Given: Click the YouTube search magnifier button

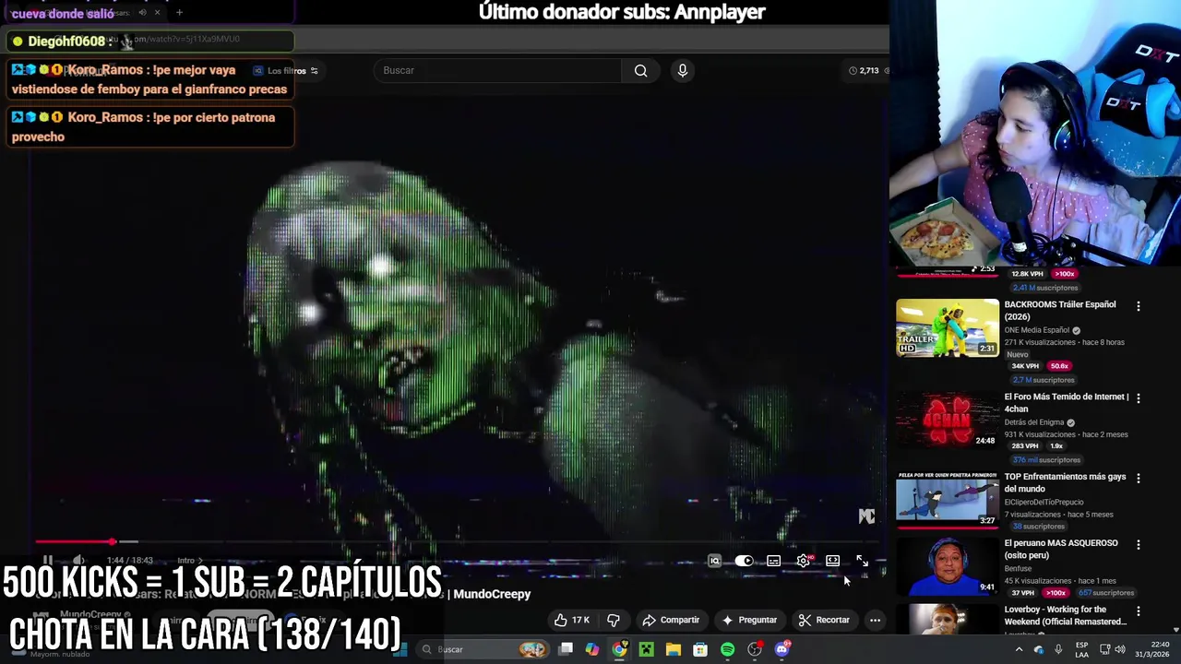Looking at the screenshot, I should (x=640, y=70).
